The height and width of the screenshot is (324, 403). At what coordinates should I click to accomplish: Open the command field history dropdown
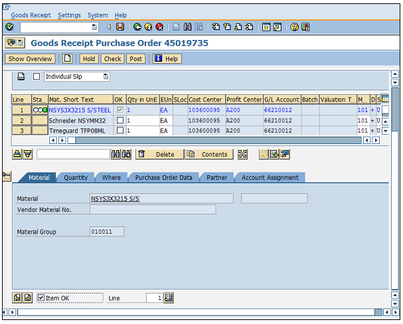94,27
